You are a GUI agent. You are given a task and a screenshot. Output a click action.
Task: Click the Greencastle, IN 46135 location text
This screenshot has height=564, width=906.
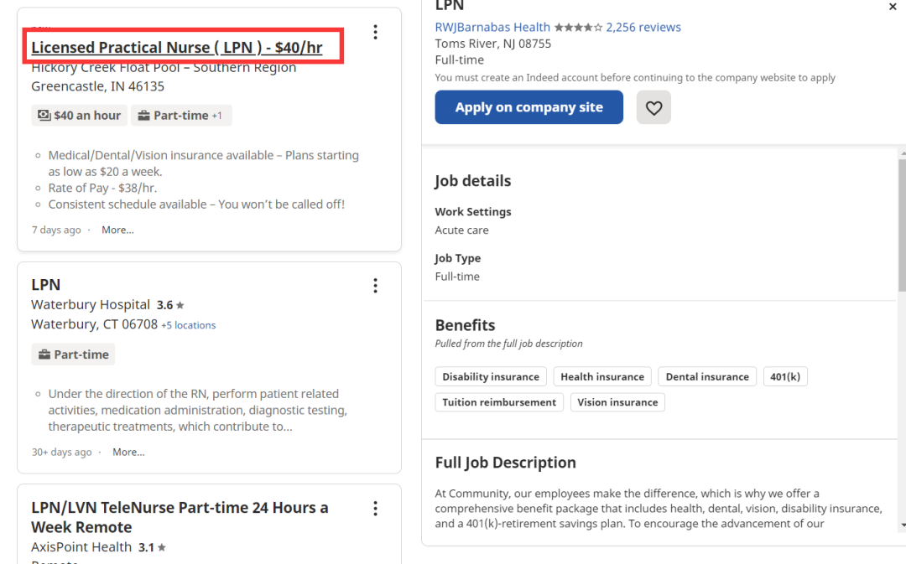point(97,86)
